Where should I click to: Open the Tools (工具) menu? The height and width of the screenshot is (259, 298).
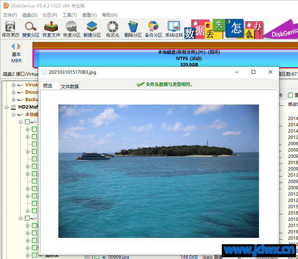pos(69,15)
